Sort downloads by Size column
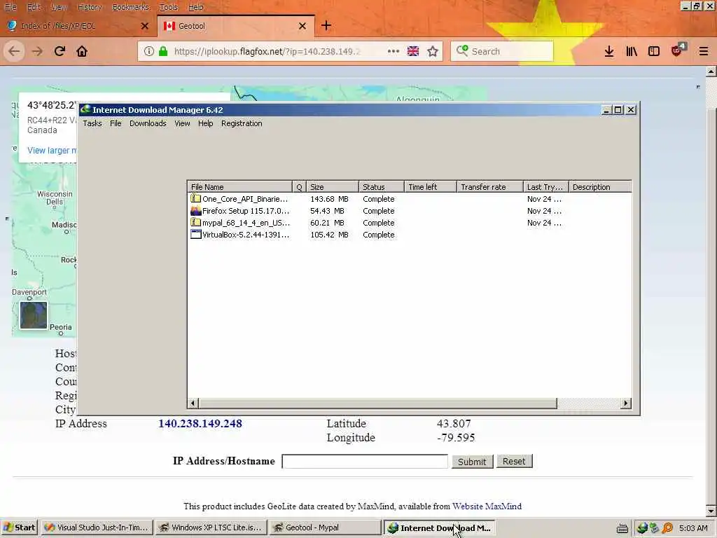Screen dimensions: 717x538 [x=333, y=186]
